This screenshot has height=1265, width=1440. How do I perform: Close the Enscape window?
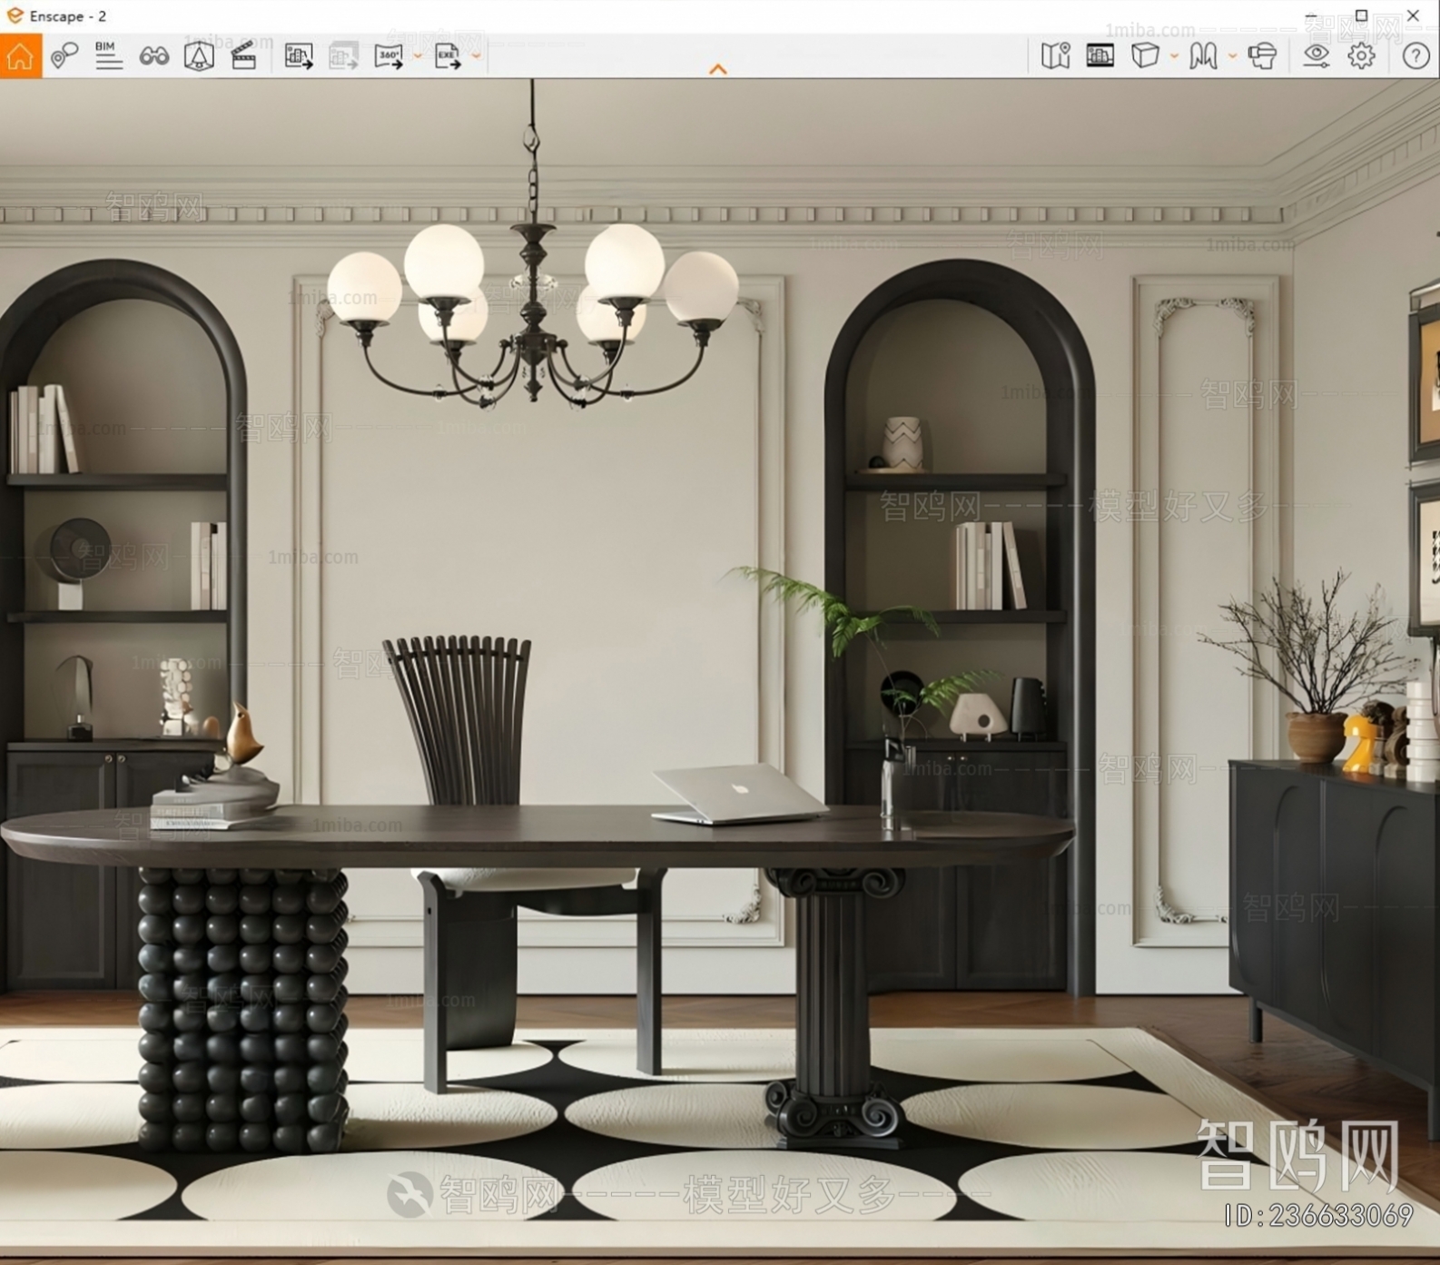coord(1413,15)
